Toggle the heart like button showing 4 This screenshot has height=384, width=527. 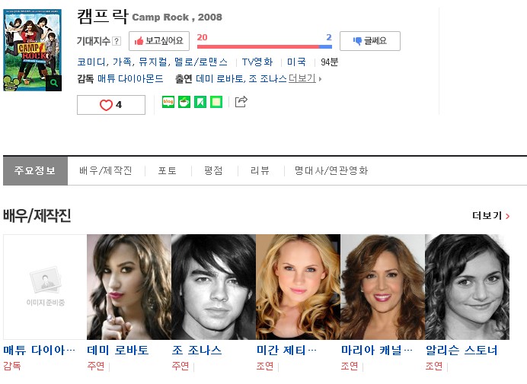[111, 105]
